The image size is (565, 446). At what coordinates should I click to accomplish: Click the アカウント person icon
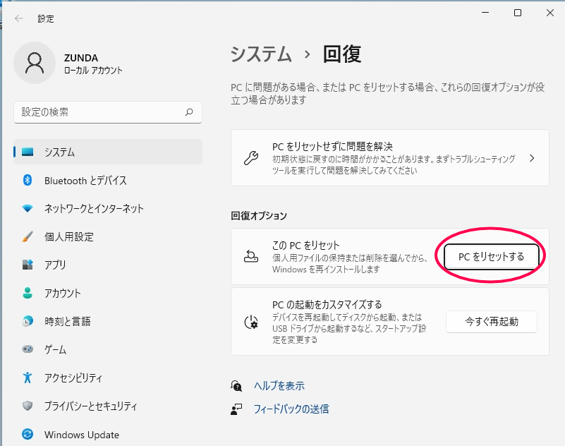[x=28, y=293]
